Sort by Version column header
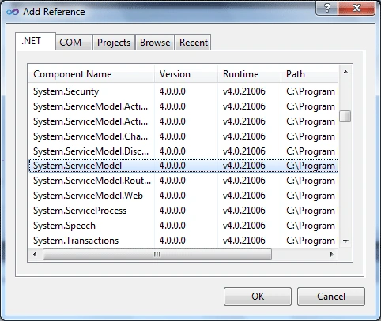381x321 pixels. pos(186,74)
